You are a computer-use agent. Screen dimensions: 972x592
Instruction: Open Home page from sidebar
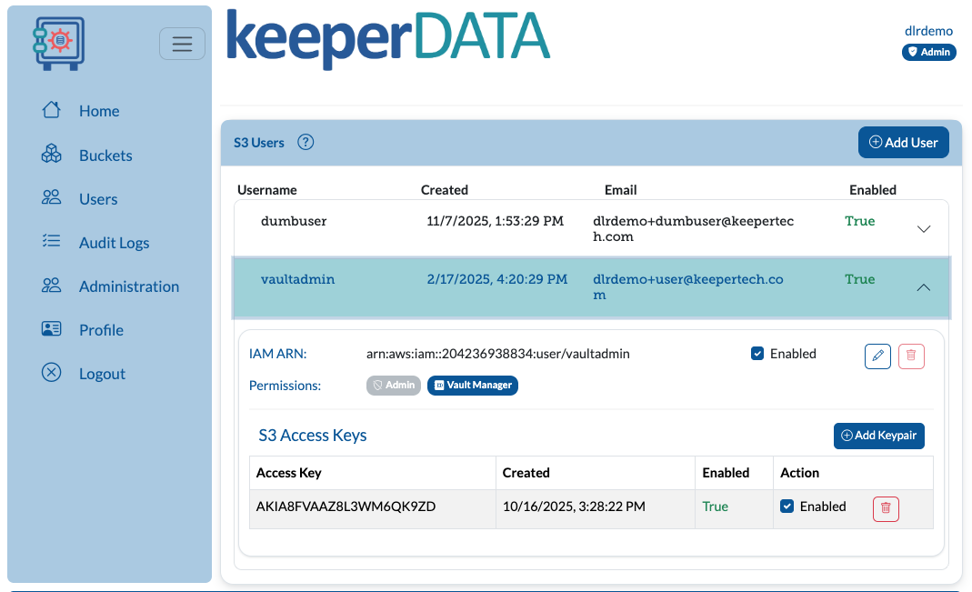[99, 111]
